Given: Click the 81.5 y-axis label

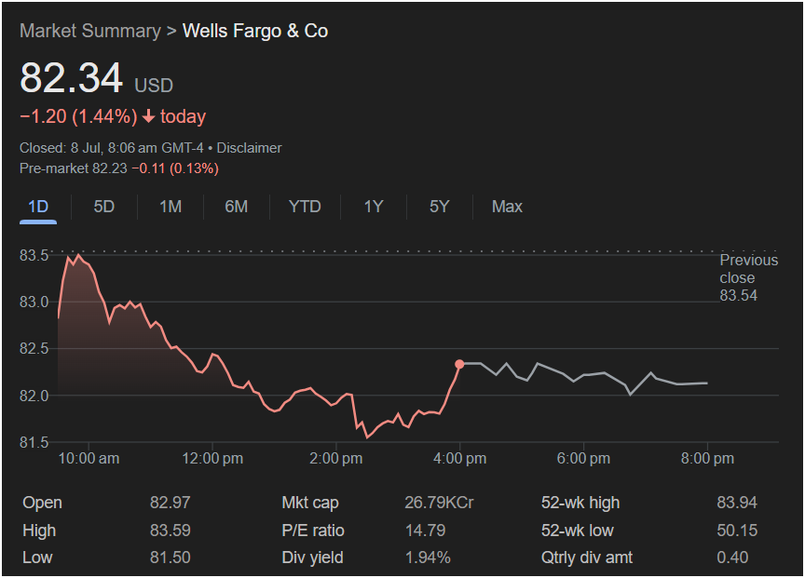Looking at the screenshot, I should coord(34,443).
